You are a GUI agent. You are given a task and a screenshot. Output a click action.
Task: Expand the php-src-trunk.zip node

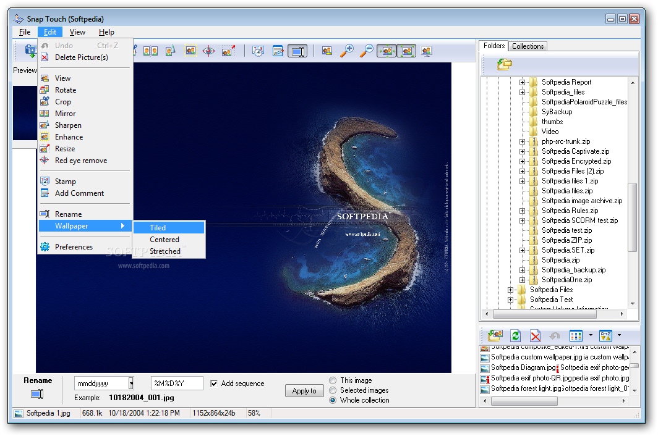tap(522, 141)
